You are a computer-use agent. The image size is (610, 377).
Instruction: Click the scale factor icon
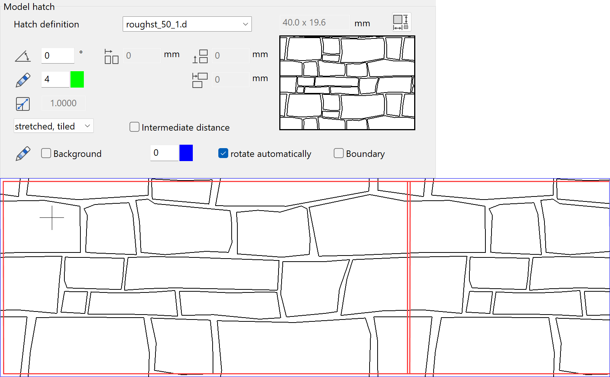pyautogui.click(x=22, y=104)
